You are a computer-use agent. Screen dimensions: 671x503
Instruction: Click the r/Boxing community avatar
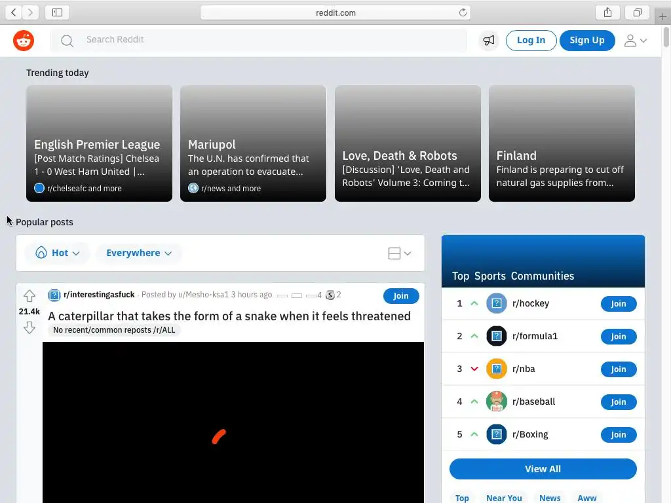click(497, 434)
